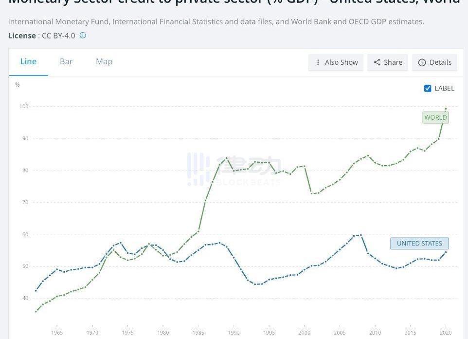This screenshot has height=339, width=468.
Task: Open the CC BY-4.0 license link
Action: pyautogui.click(x=58, y=36)
